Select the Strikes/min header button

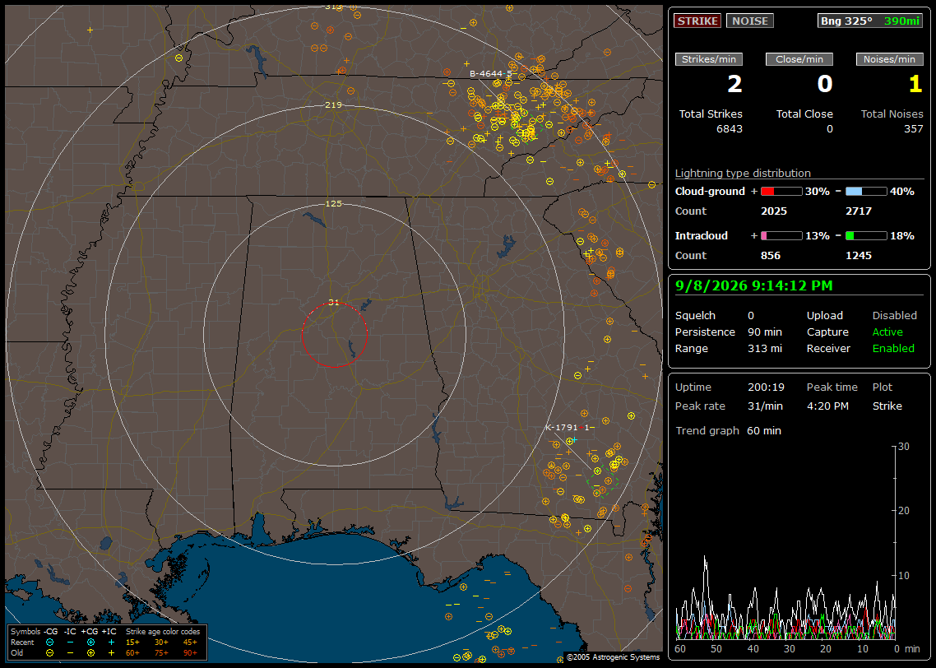708,59
